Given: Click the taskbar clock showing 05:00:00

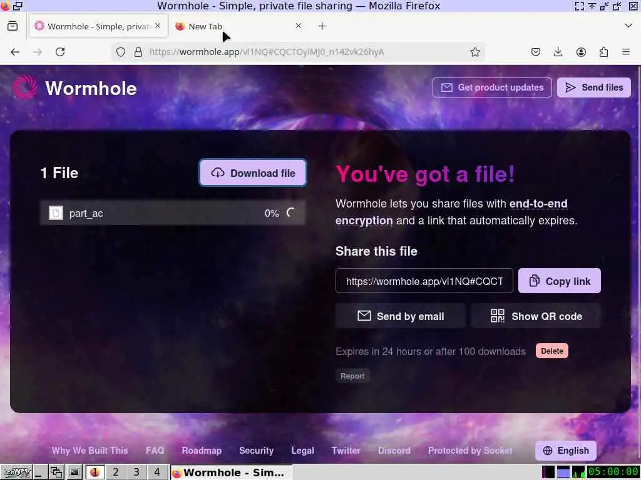Looking at the screenshot, I should (x=613, y=472).
